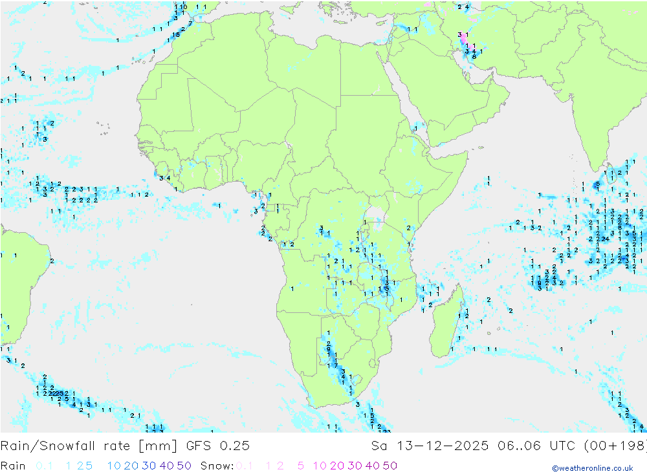Image resolution: width=647 pixels, height=474 pixels.
Task: Select the Rain legend value 10
Action: pyautogui.click(x=114, y=466)
